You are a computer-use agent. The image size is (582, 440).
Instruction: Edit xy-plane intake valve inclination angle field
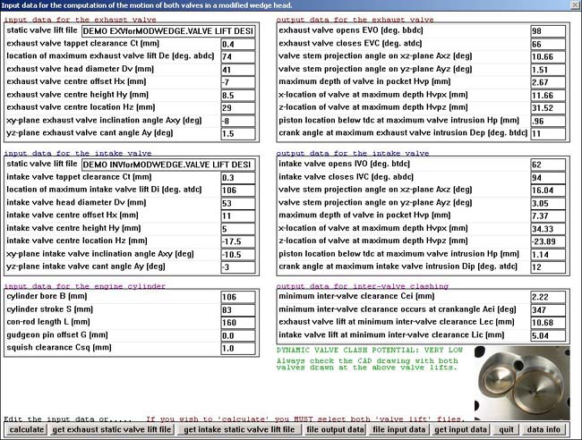pos(238,254)
